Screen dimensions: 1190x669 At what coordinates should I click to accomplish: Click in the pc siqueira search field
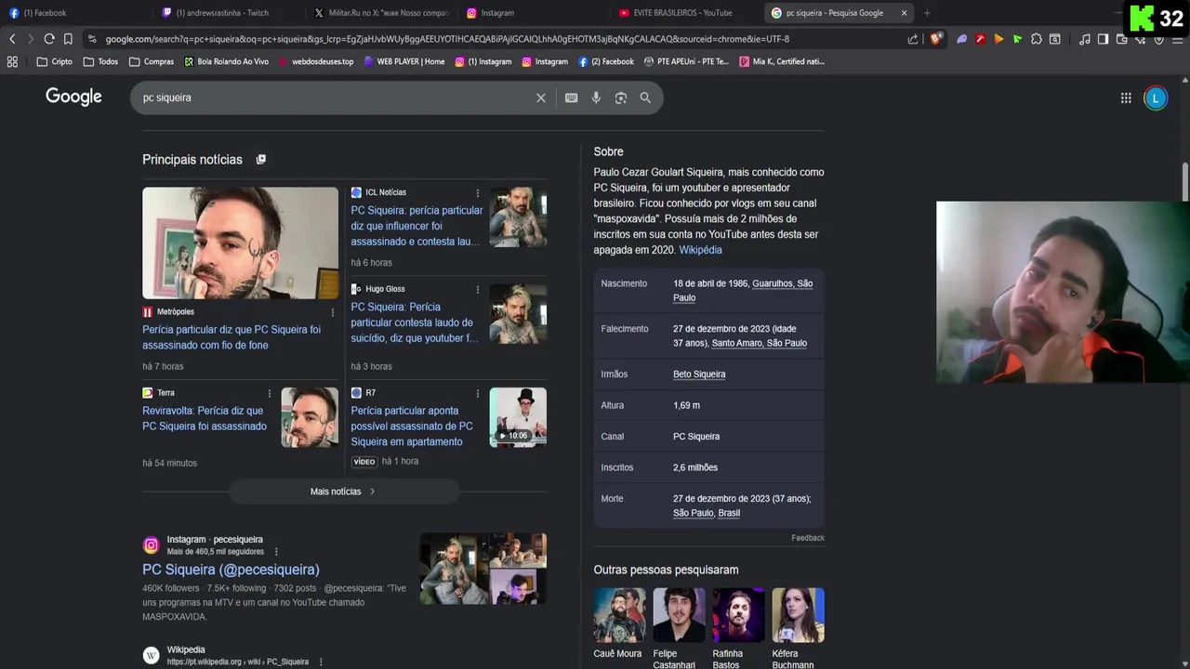point(335,98)
